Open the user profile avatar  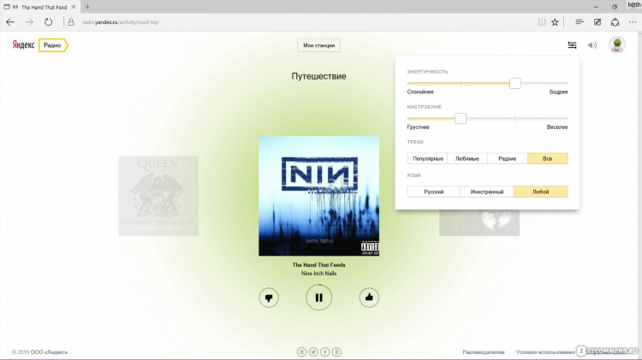pyautogui.click(x=616, y=45)
